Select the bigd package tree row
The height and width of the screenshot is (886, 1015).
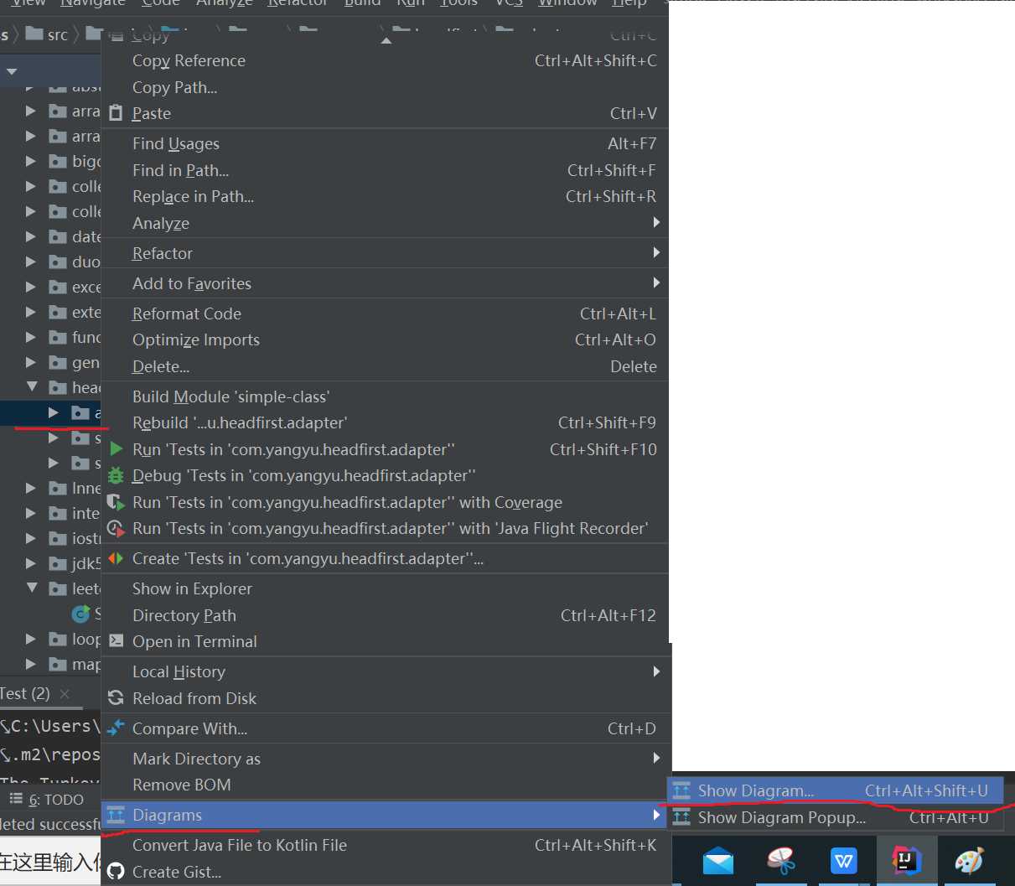coord(50,161)
